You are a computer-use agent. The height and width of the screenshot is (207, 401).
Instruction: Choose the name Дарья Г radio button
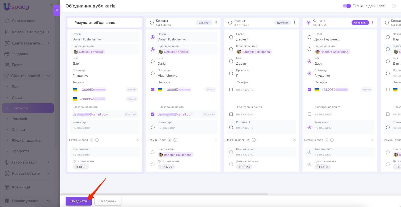coord(231,37)
